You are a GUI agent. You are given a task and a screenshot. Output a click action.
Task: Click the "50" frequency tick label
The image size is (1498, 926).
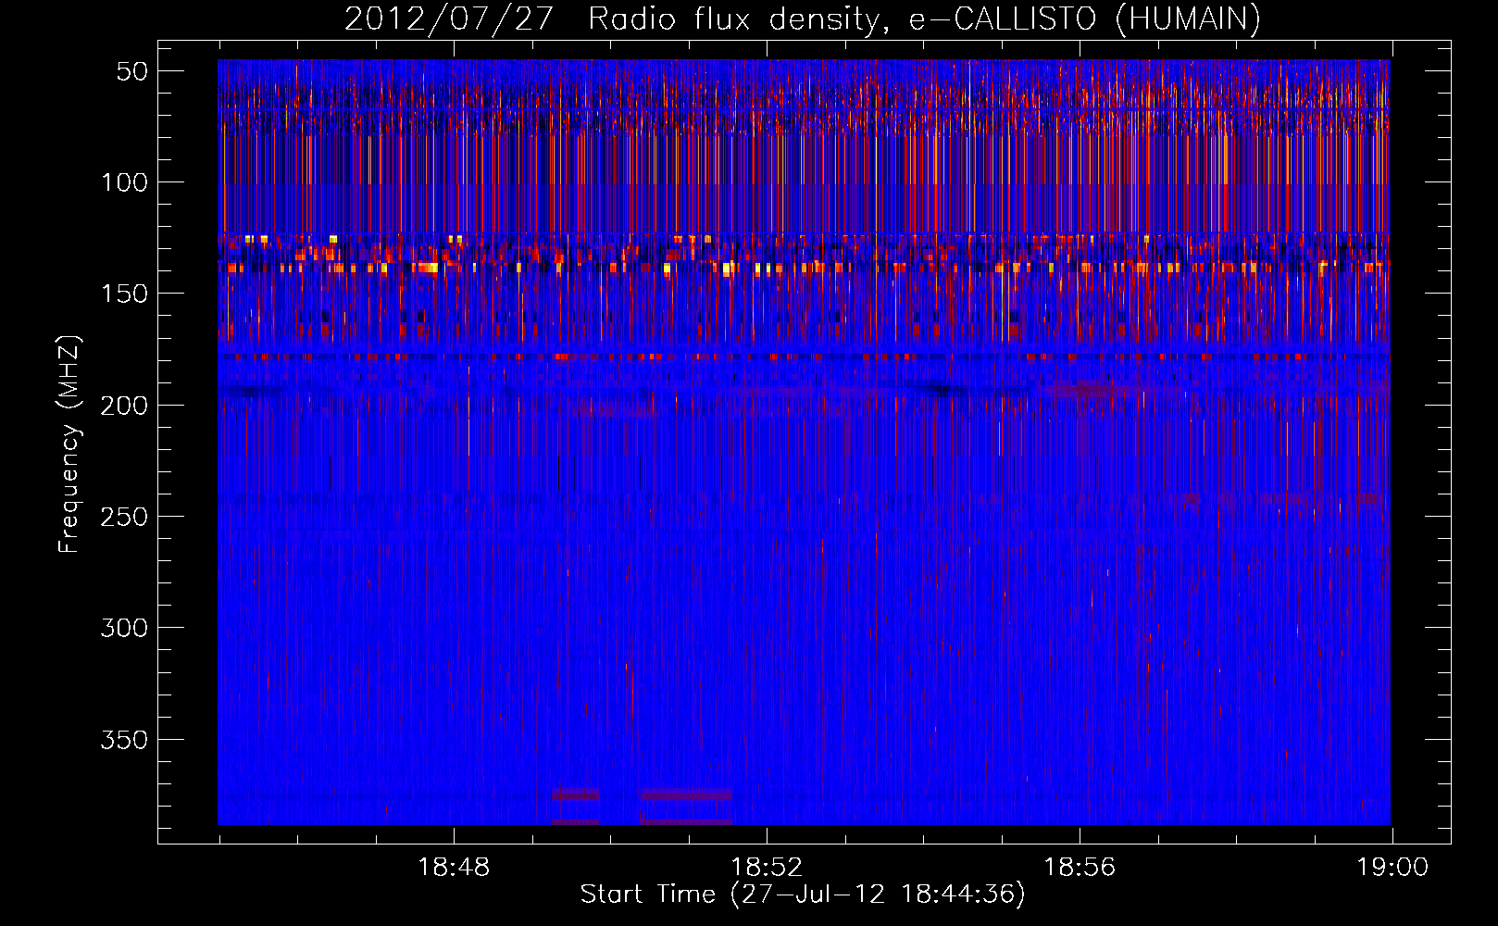click(132, 71)
